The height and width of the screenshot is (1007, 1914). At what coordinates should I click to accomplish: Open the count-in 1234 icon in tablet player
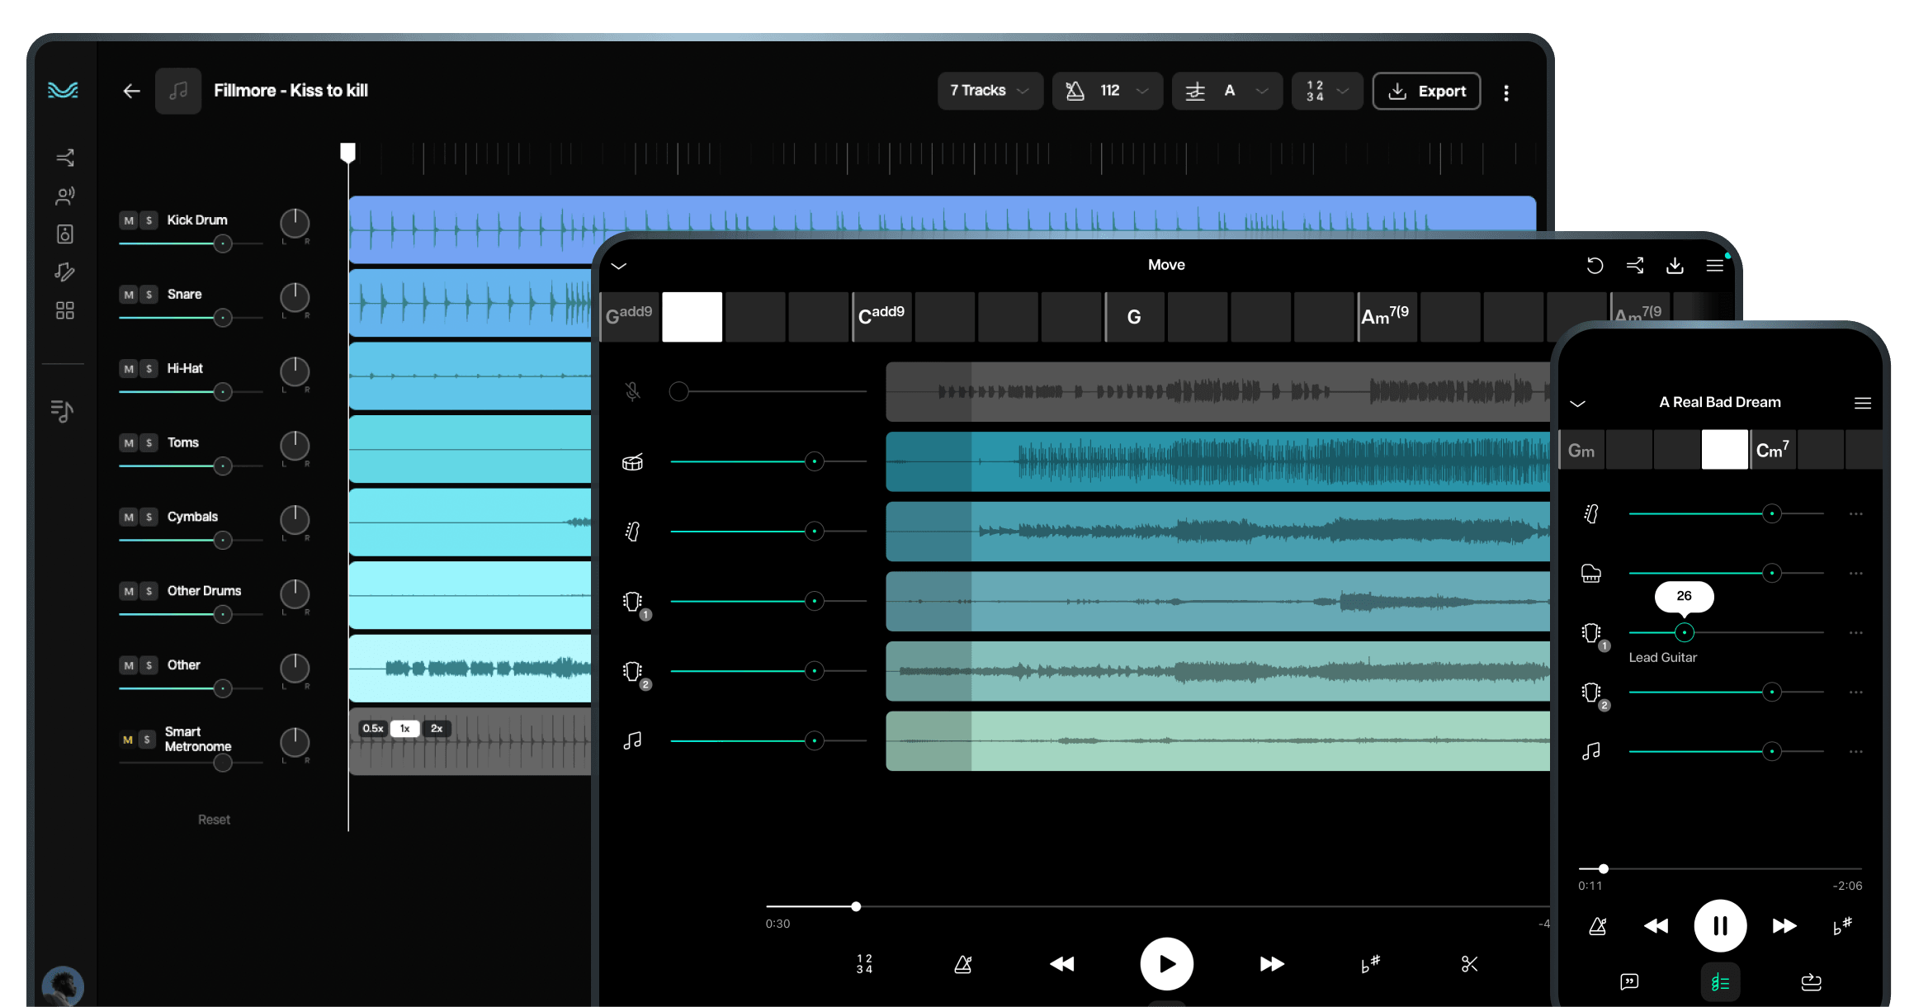tap(864, 963)
